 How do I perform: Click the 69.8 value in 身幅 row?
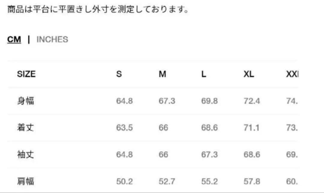click(209, 101)
